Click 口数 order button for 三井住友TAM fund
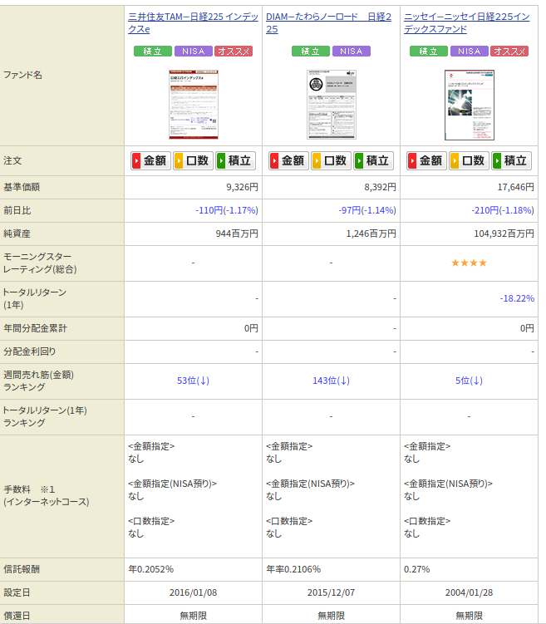The width and height of the screenshot is (546, 624). pyautogui.click(x=193, y=161)
